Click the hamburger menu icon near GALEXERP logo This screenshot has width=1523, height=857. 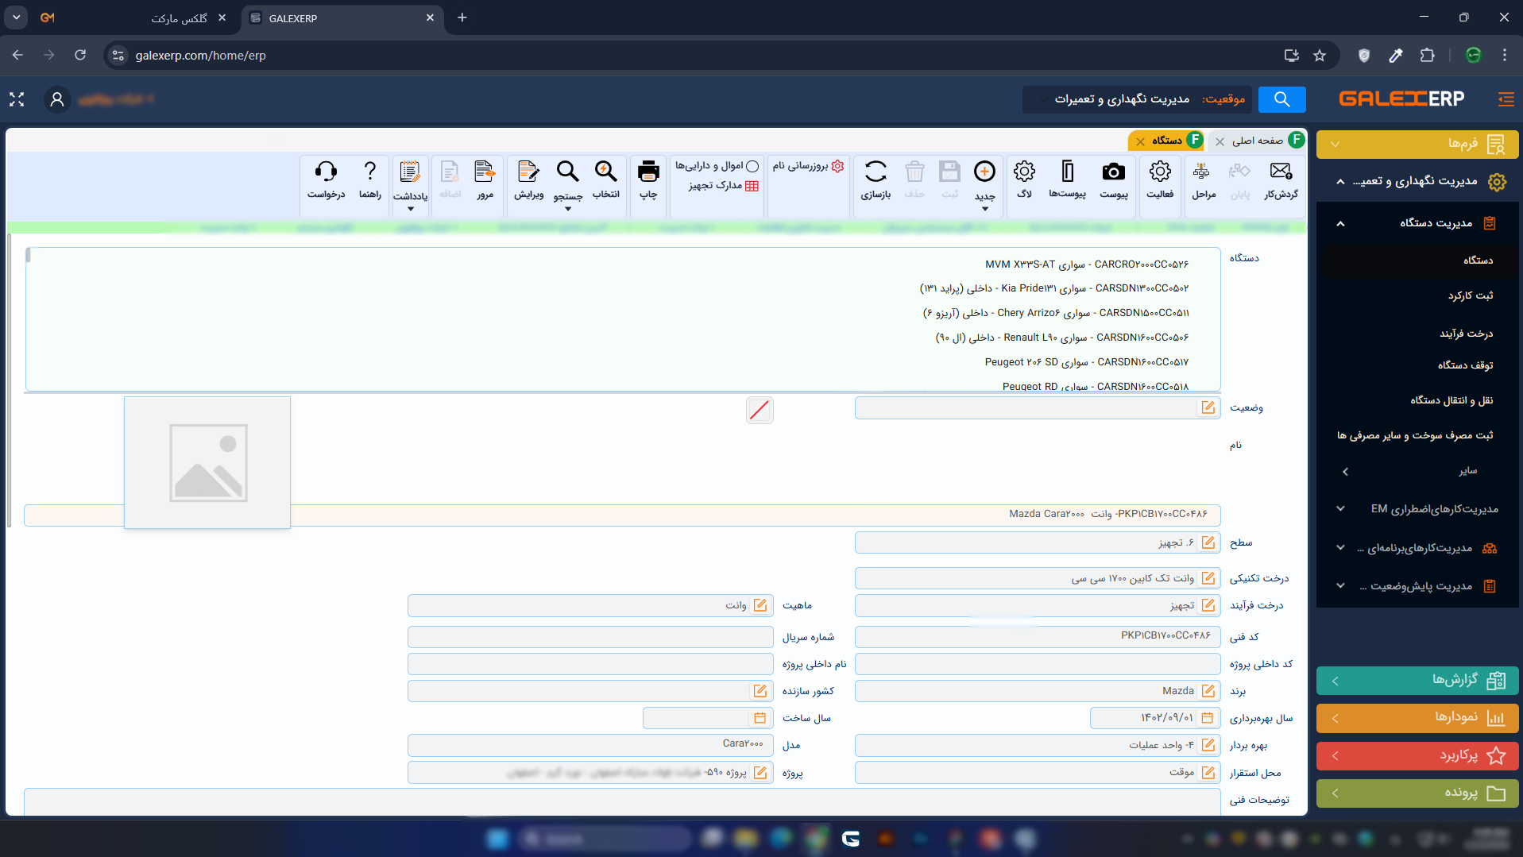1506,99
